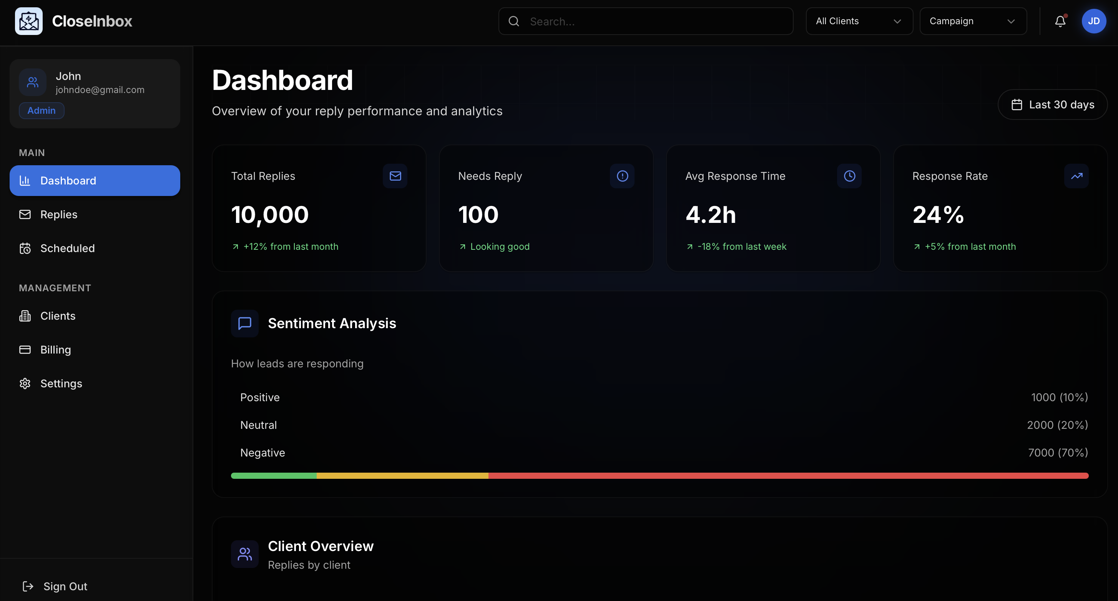Click the red negative sentiment bar segment
Viewport: 1118px width, 601px height.
(x=788, y=476)
